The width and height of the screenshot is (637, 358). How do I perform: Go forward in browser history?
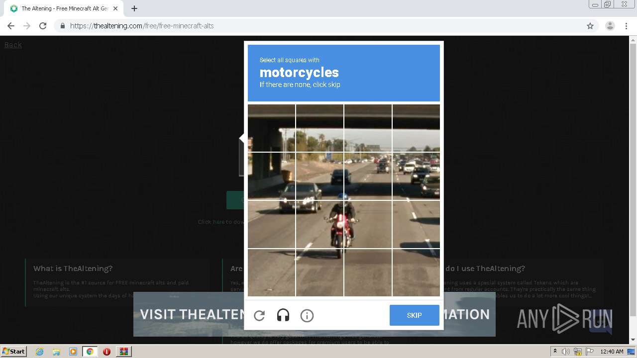pyautogui.click(x=27, y=26)
